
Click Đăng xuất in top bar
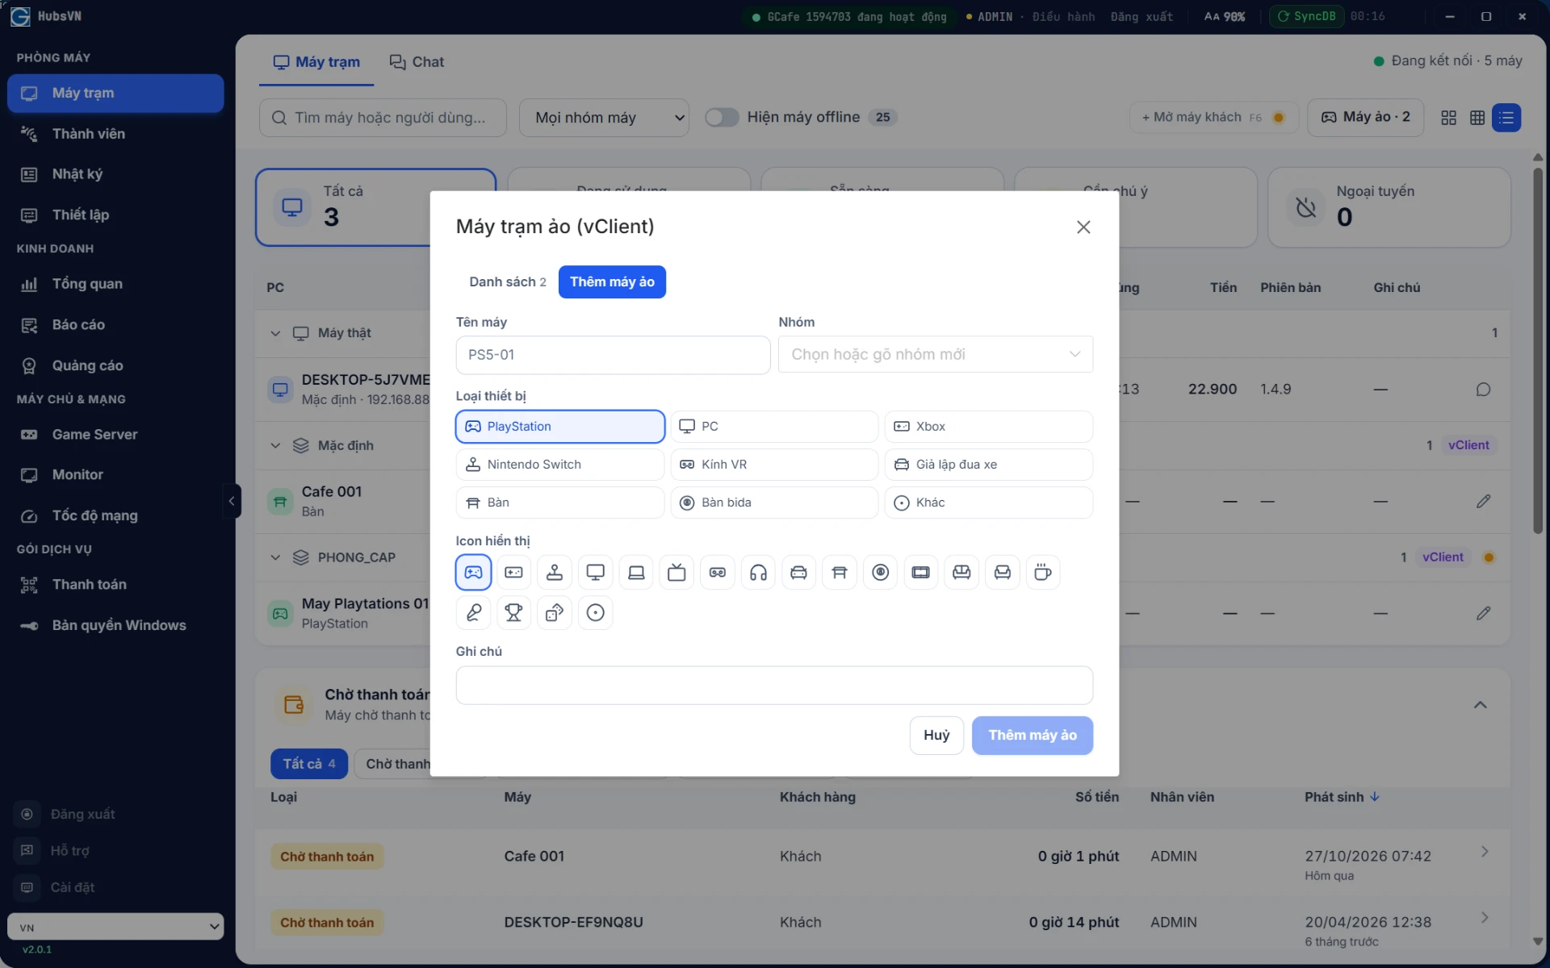[x=1142, y=17]
